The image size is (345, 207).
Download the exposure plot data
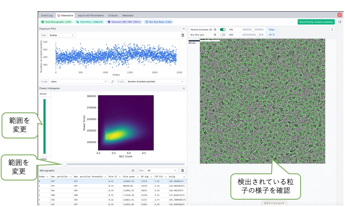pos(183,35)
